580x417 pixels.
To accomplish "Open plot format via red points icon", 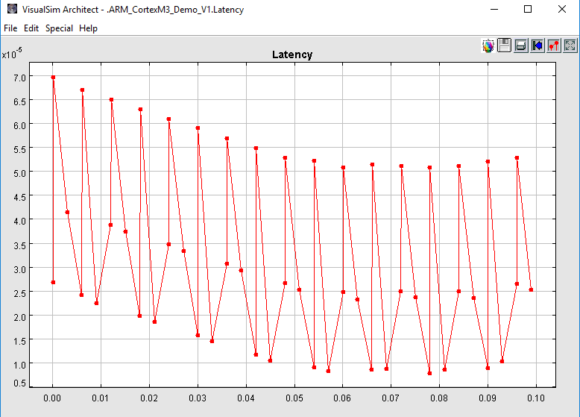I will point(554,46).
